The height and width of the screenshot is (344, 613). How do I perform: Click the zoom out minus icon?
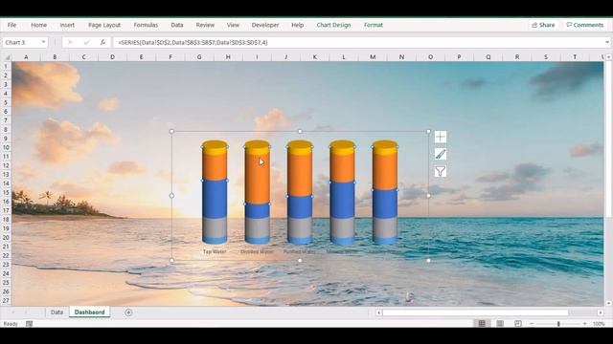[x=532, y=324]
